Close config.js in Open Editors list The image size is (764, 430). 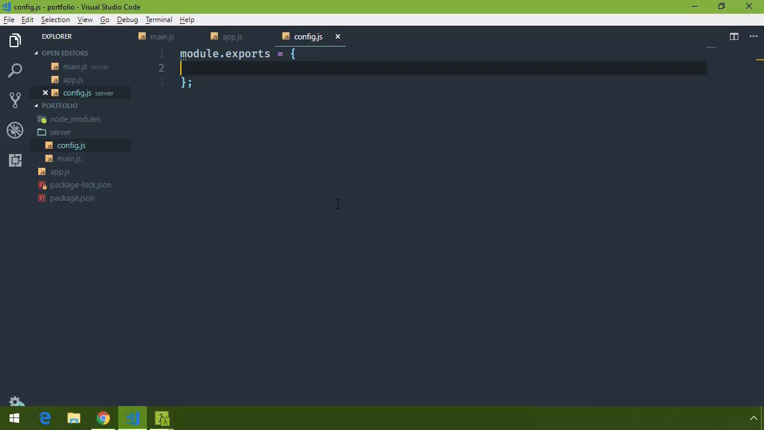pos(45,93)
